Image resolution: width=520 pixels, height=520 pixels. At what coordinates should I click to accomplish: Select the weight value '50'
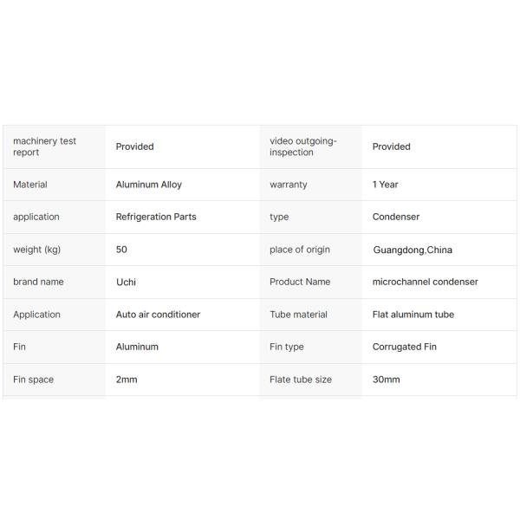121,250
